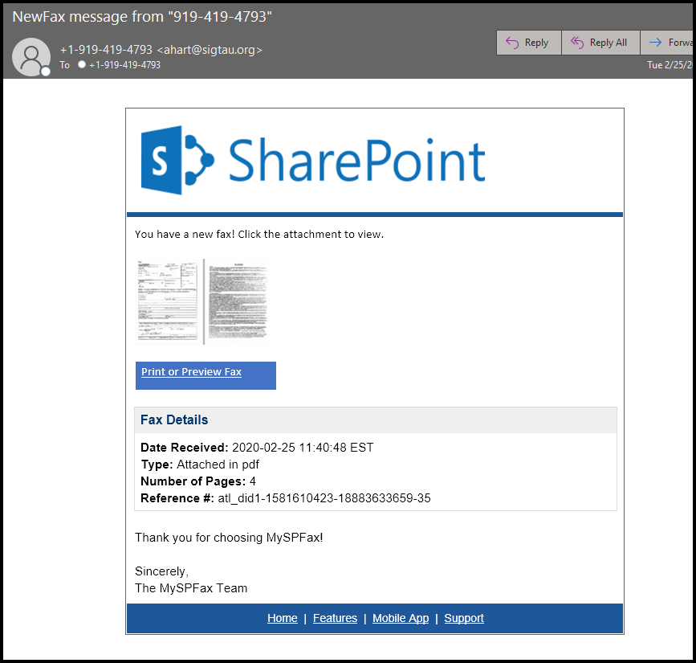
Task: Click the Type: Attached in pdf line
Action: pos(200,465)
